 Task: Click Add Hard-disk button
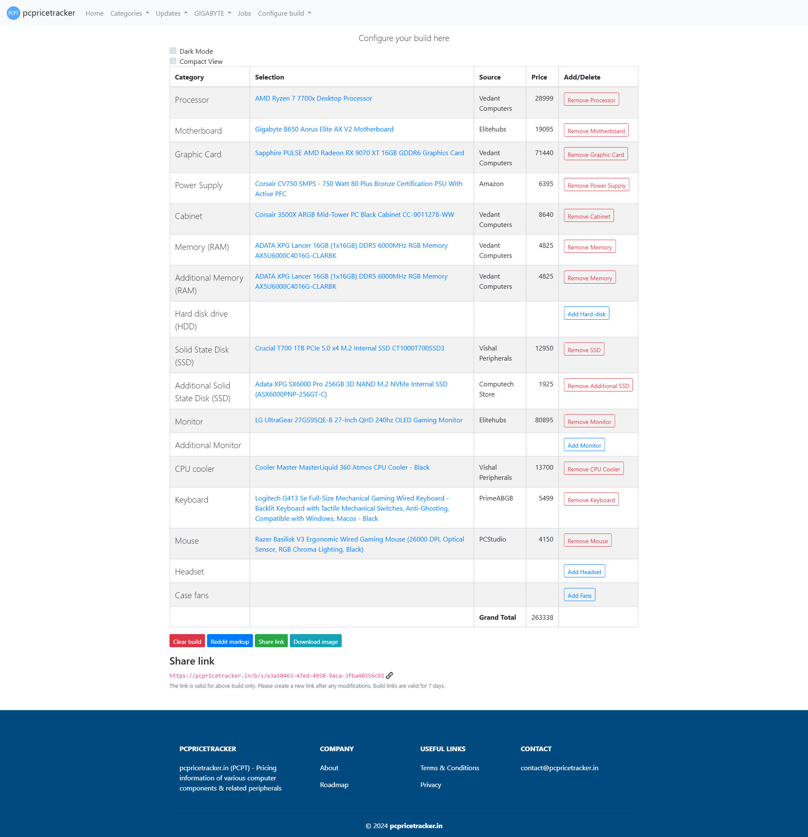586,314
